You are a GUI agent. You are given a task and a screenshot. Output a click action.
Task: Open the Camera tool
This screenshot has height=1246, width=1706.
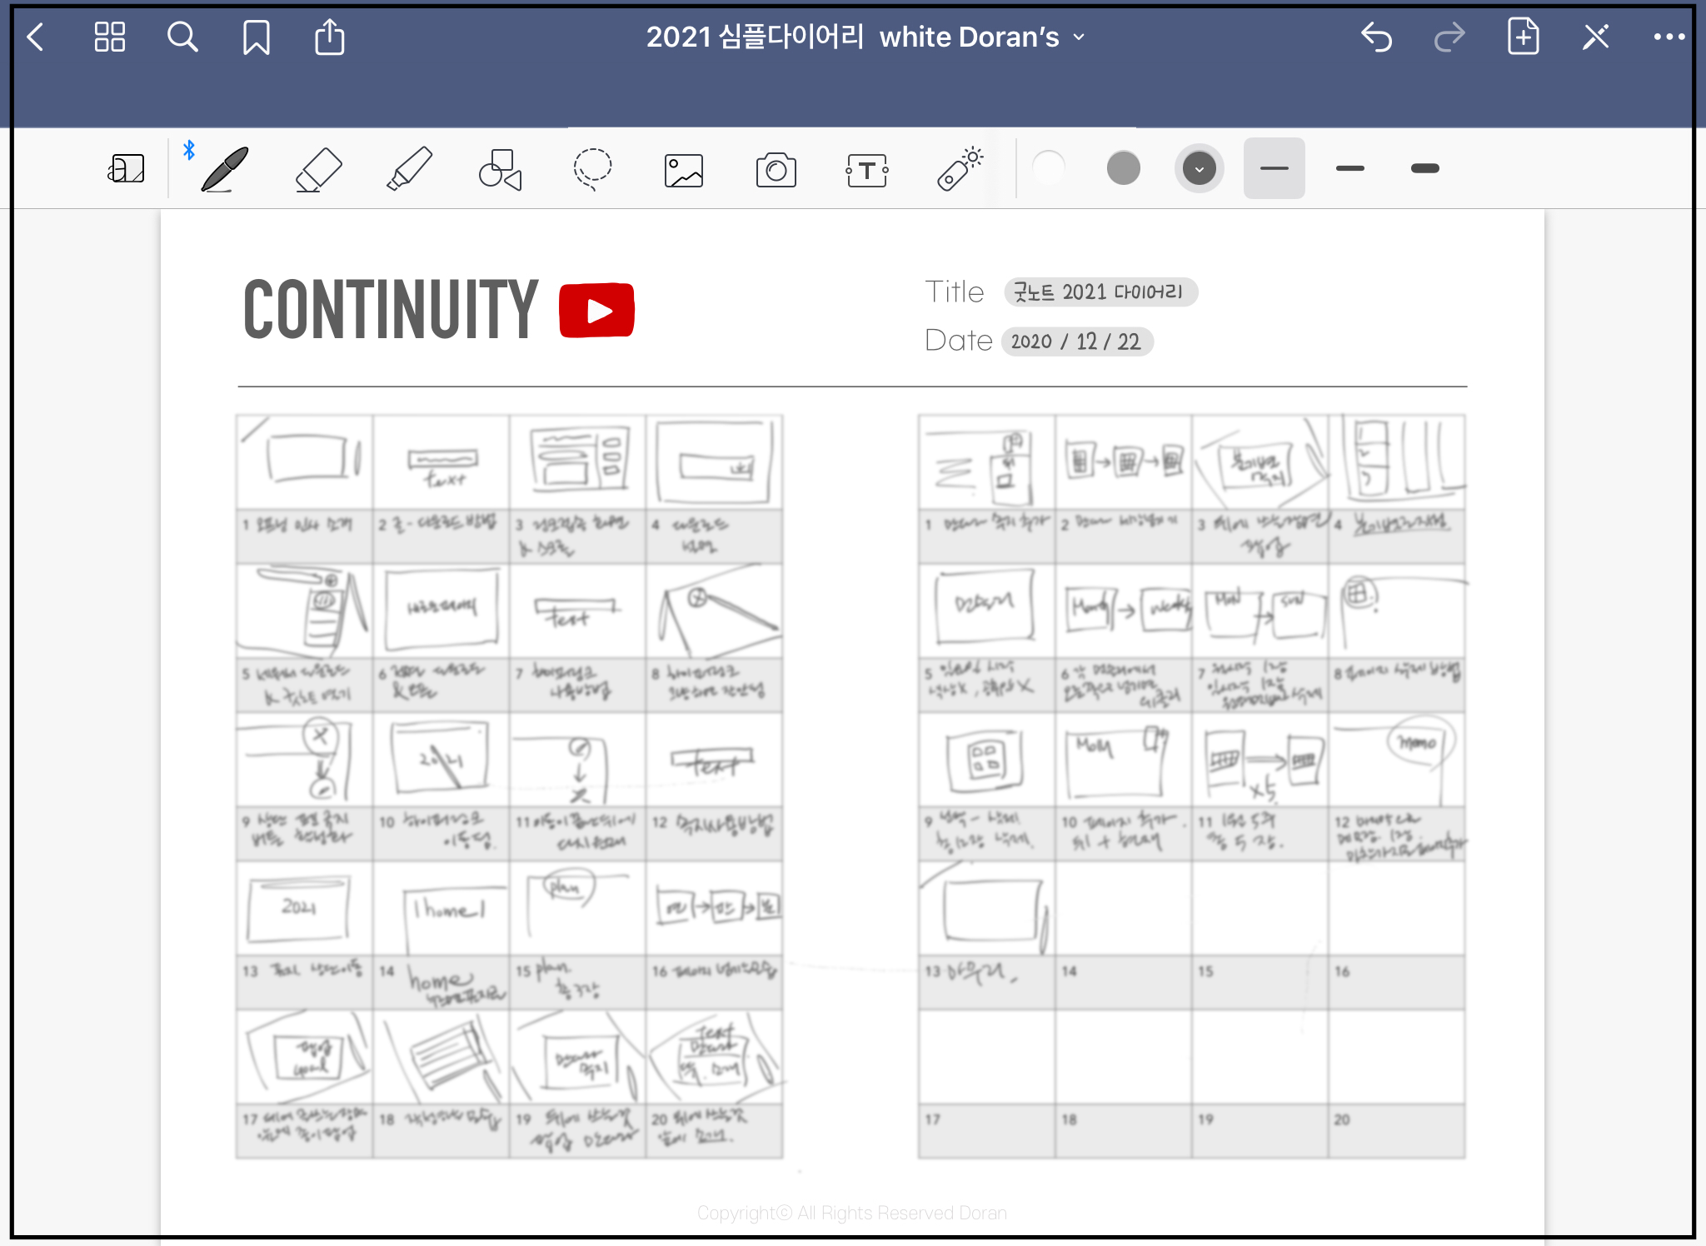(x=776, y=170)
